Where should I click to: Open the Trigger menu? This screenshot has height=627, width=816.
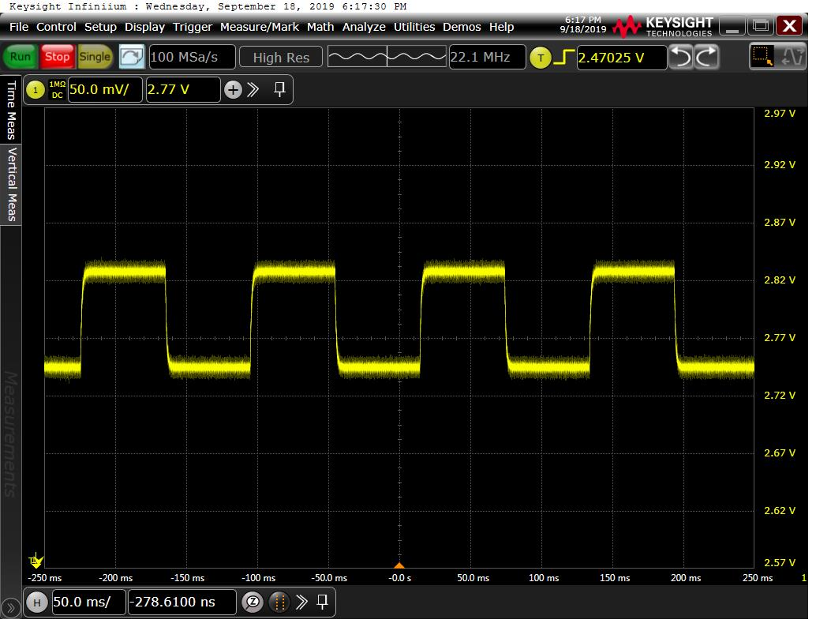click(193, 27)
